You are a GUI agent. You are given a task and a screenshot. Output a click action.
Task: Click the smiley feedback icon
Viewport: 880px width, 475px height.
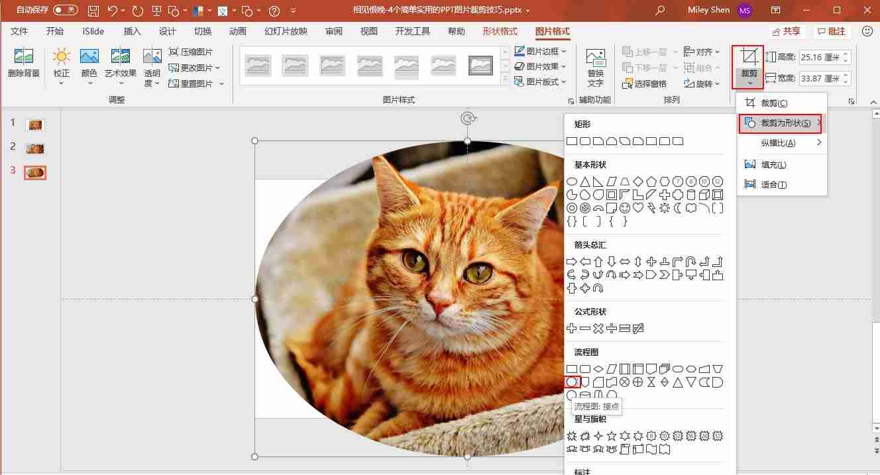click(867, 31)
